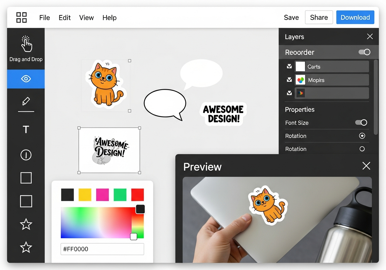The height and width of the screenshot is (270, 386).
Task: Click the Download button
Action: (355, 17)
